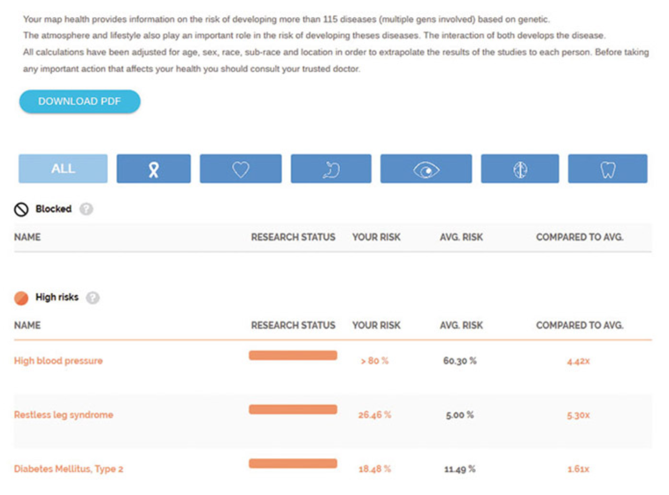The width and height of the screenshot is (669, 495).
Task: Open help tooltip next to Blocked
Action: tap(86, 209)
